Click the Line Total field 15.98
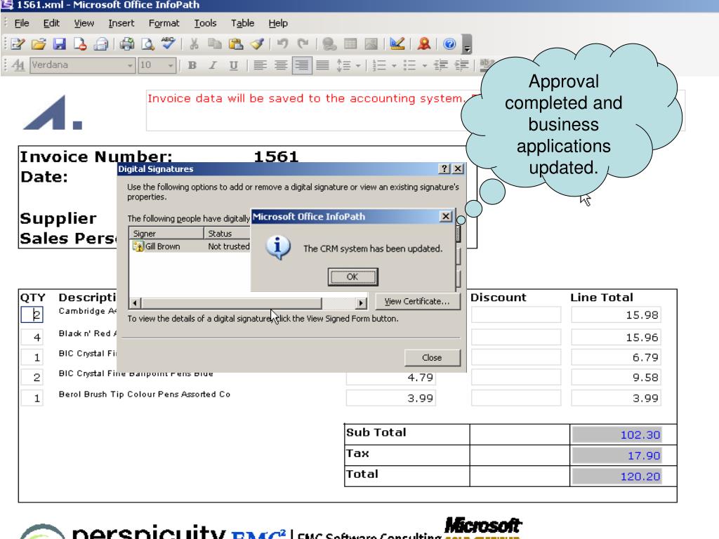This screenshot has width=719, height=539. tap(616, 315)
